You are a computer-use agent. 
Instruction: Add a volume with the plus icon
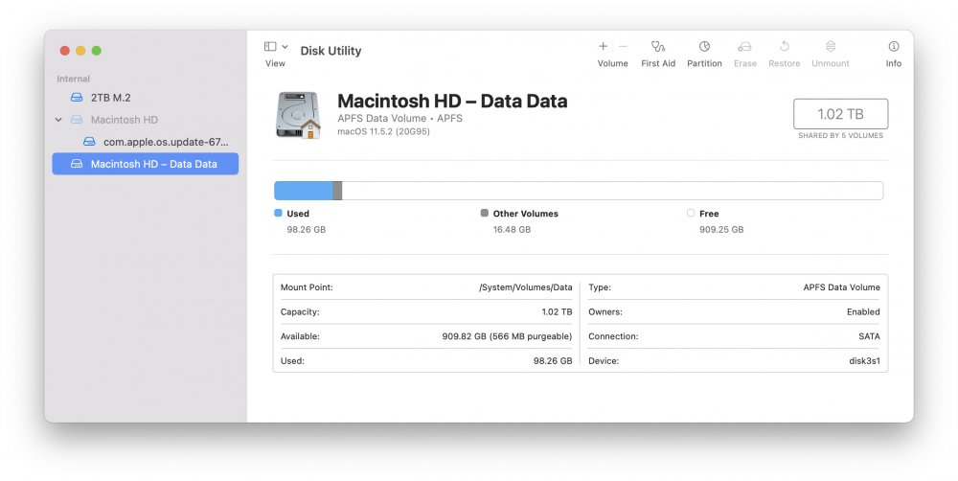(603, 46)
